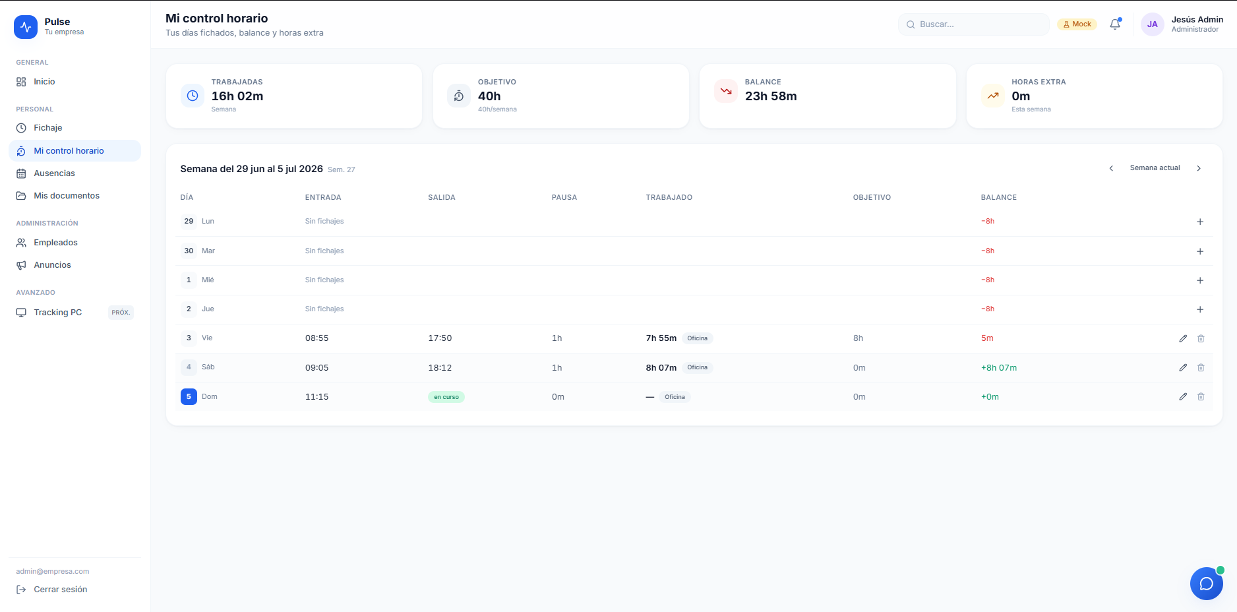Viewport: 1237px width, 612px height.
Task: Click the '17:50' exit time
Action: coord(440,338)
